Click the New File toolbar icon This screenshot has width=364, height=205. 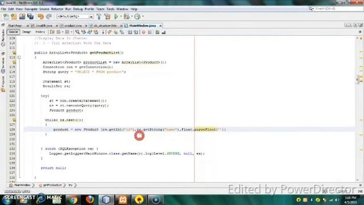(6, 17)
